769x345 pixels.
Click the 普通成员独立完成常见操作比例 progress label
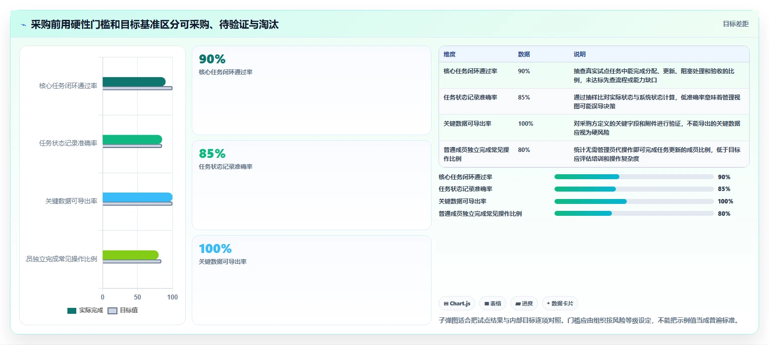pos(480,214)
